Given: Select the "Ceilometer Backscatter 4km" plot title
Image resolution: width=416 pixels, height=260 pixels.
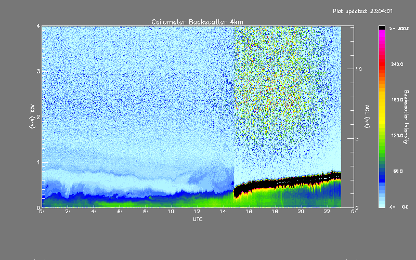Looking at the screenshot, I should tap(197, 22).
